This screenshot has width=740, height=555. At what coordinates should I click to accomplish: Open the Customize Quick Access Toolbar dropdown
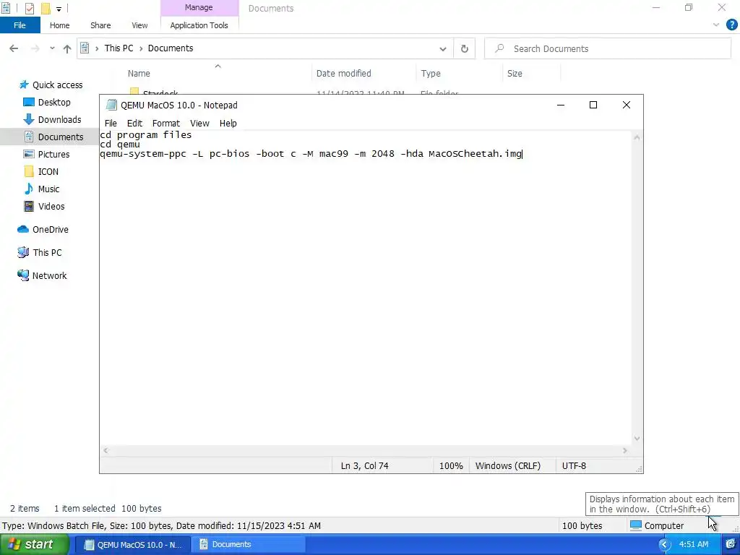[x=59, y=9]
